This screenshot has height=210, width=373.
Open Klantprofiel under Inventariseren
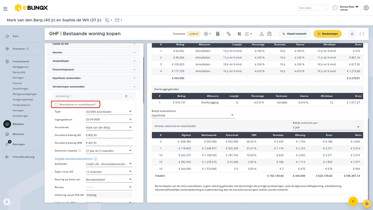click(x=19, y=72)
